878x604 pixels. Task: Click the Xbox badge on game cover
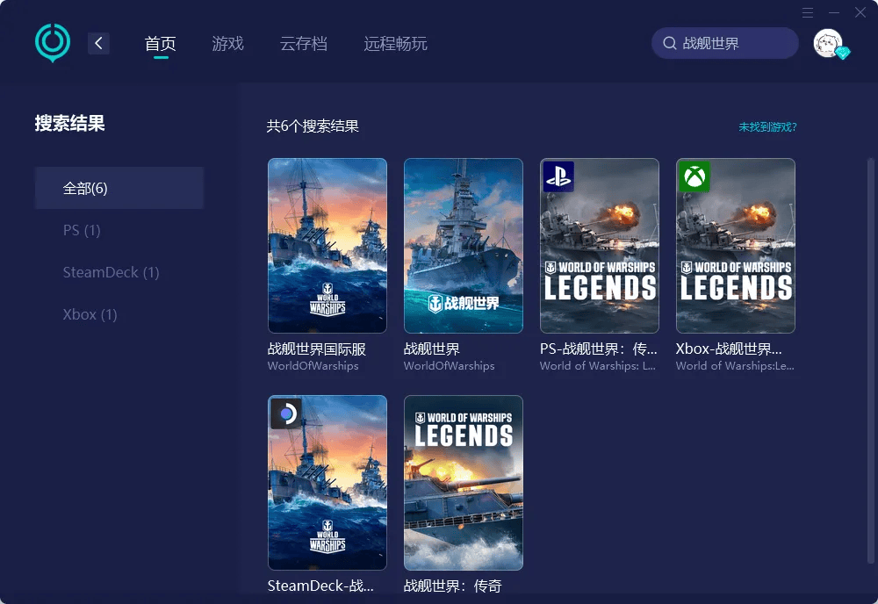(x=694, y=176)
